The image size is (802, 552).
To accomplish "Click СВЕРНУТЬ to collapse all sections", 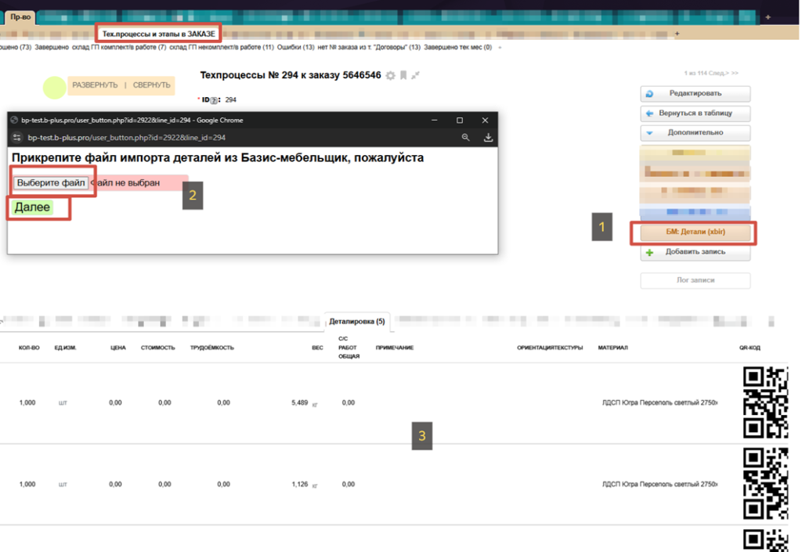I will 151,85.
